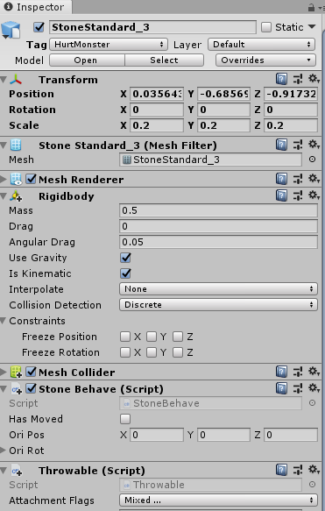Click the Inspector lock icon
325x511 pixels.
click(x=311, y=7)
